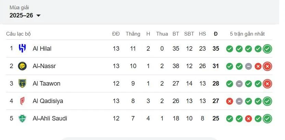Click Al Qadisiya's oldest match loss icon
The image size is (285, 140).
[230, 101]
